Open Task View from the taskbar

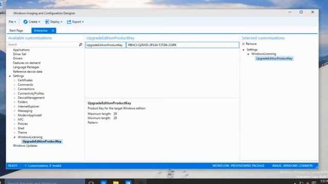(91, 182)
